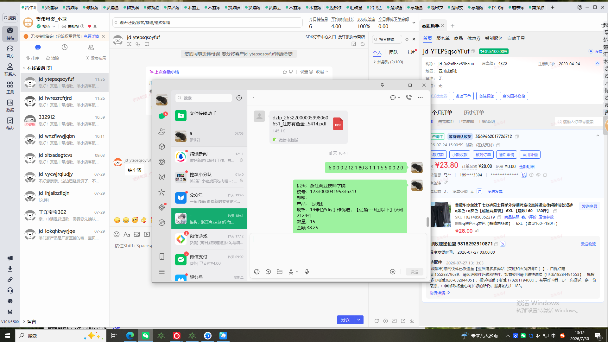608x342 pixels.
Task: Toggle 紧凑布局 compact layout
Action: [96, 58]
